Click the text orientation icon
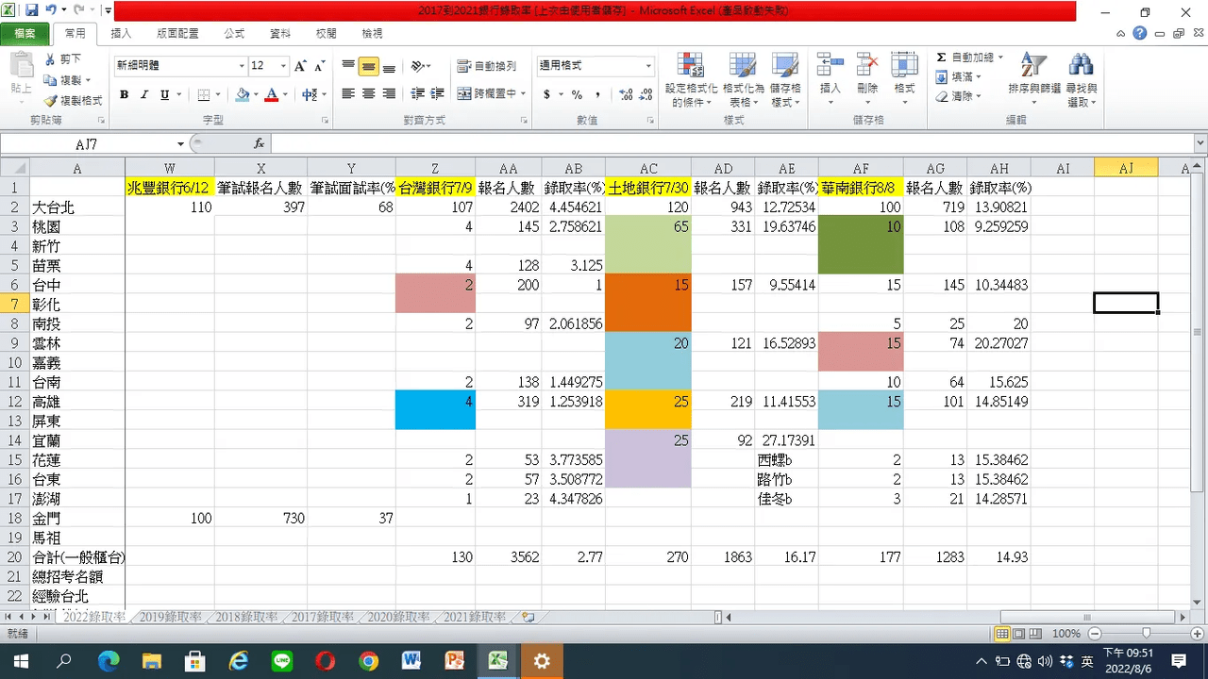This screenshot has width=1208, height=679. [417, 66]
